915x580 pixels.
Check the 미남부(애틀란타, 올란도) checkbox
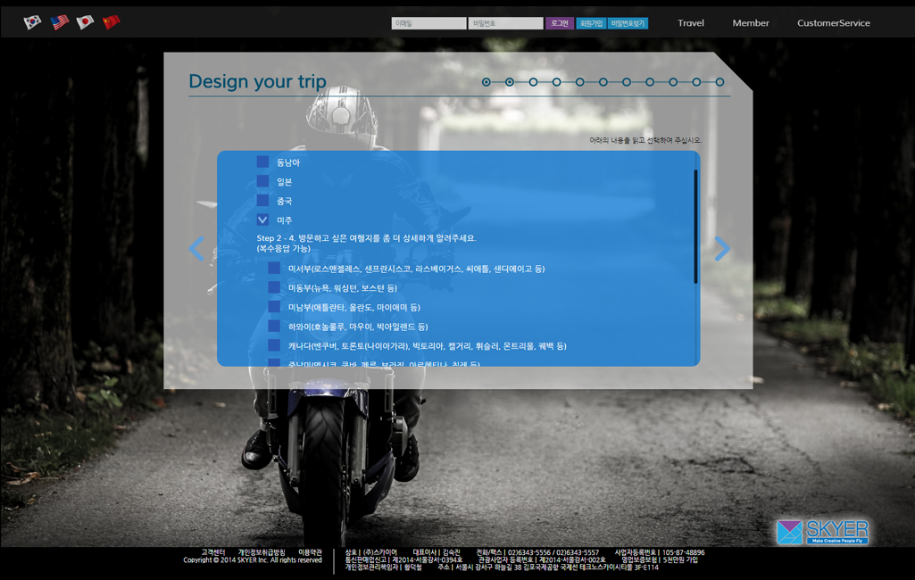(x=274, y=306)
